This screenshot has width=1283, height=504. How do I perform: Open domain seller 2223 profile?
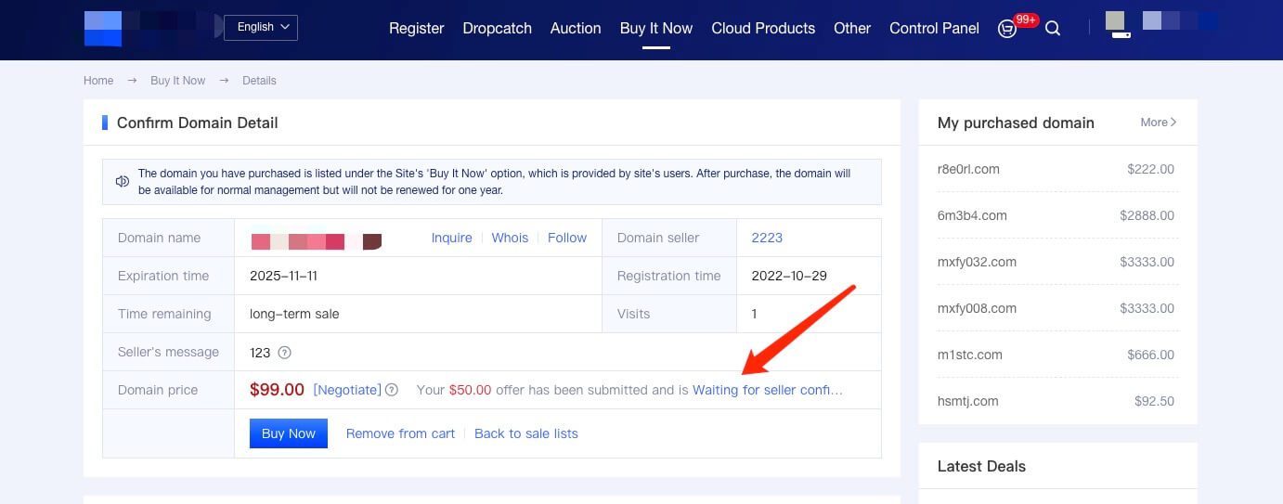click(767, 238)
